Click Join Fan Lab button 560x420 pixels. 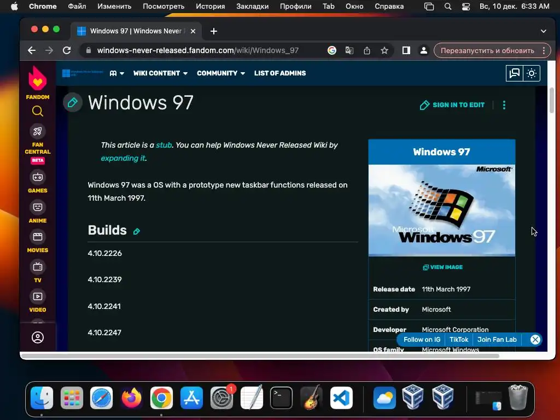(497, 340)
